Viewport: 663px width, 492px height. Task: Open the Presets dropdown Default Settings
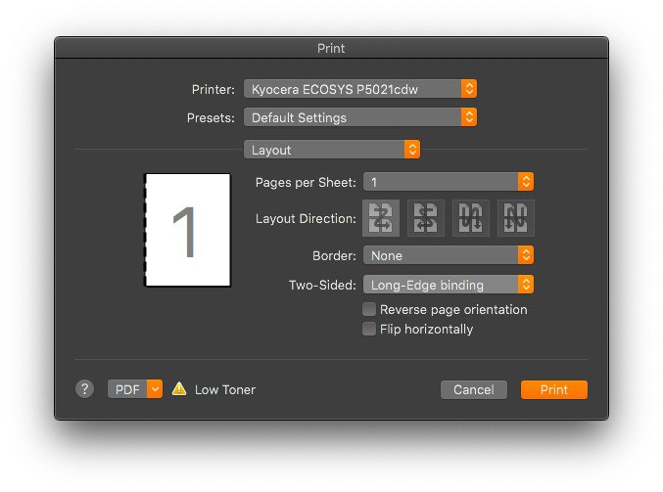point(360,117)
